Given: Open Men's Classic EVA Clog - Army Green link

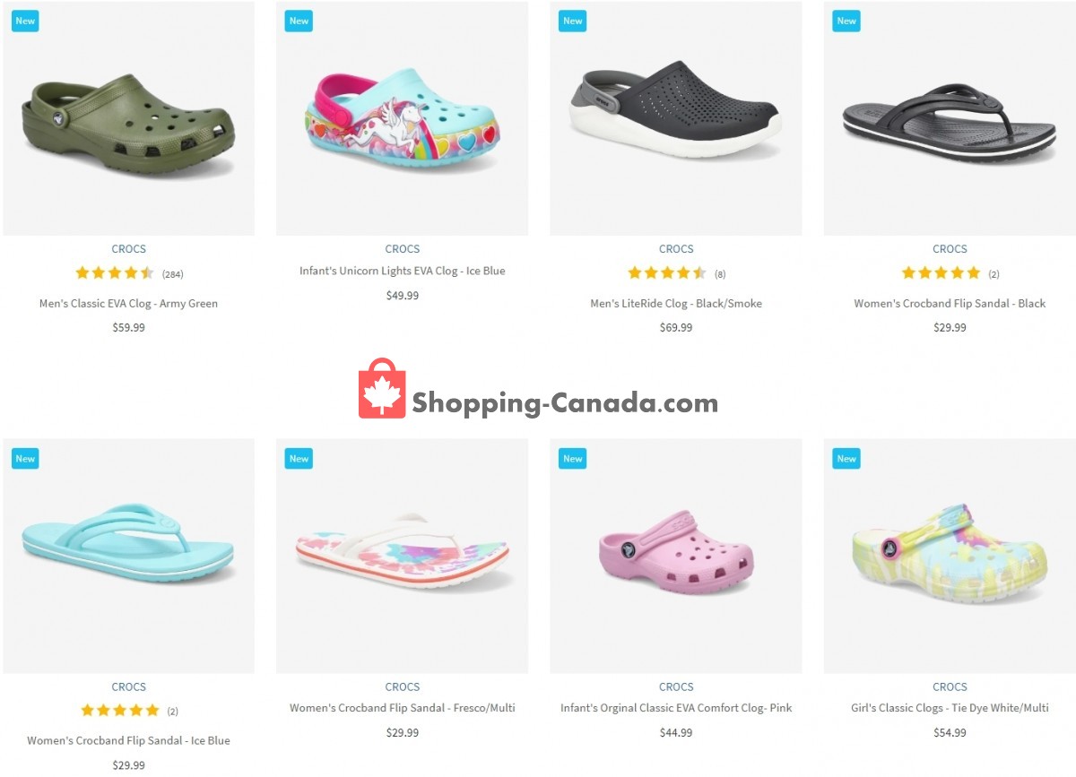Looking at the screenshot, I should [128, 304].
